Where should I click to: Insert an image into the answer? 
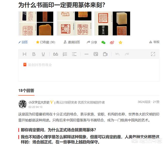(96, 54)
